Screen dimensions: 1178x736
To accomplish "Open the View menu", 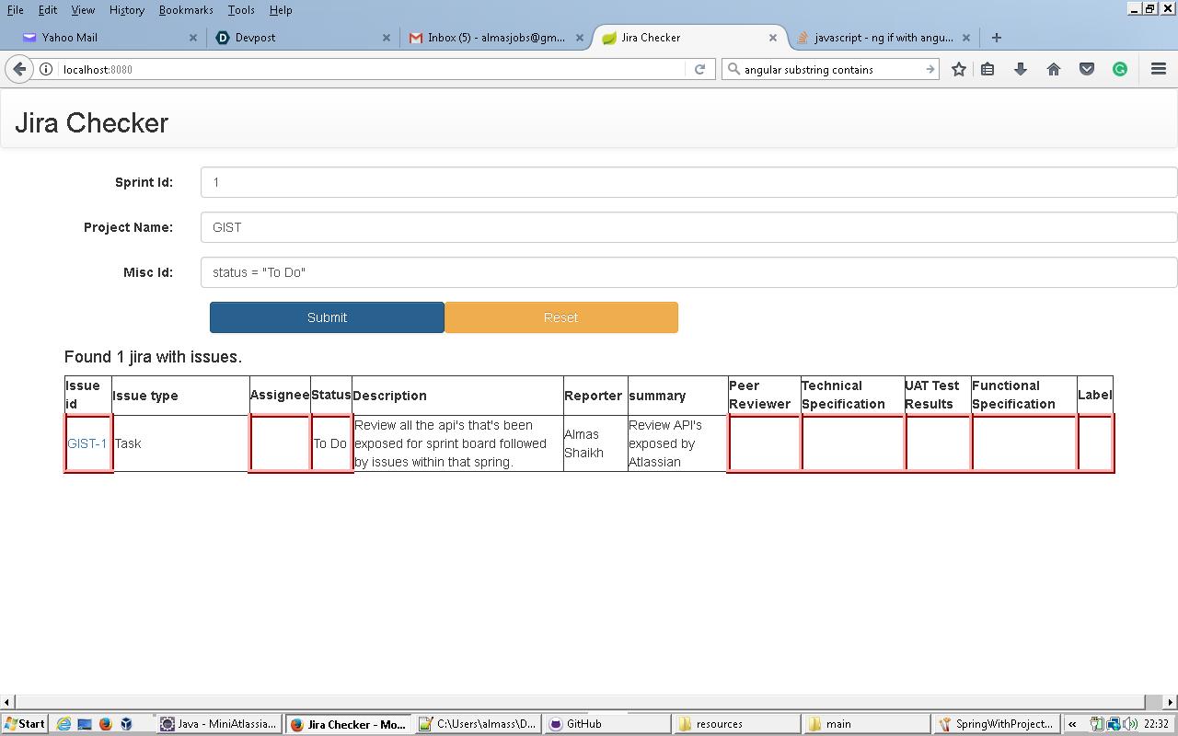I will coord(83,9).
